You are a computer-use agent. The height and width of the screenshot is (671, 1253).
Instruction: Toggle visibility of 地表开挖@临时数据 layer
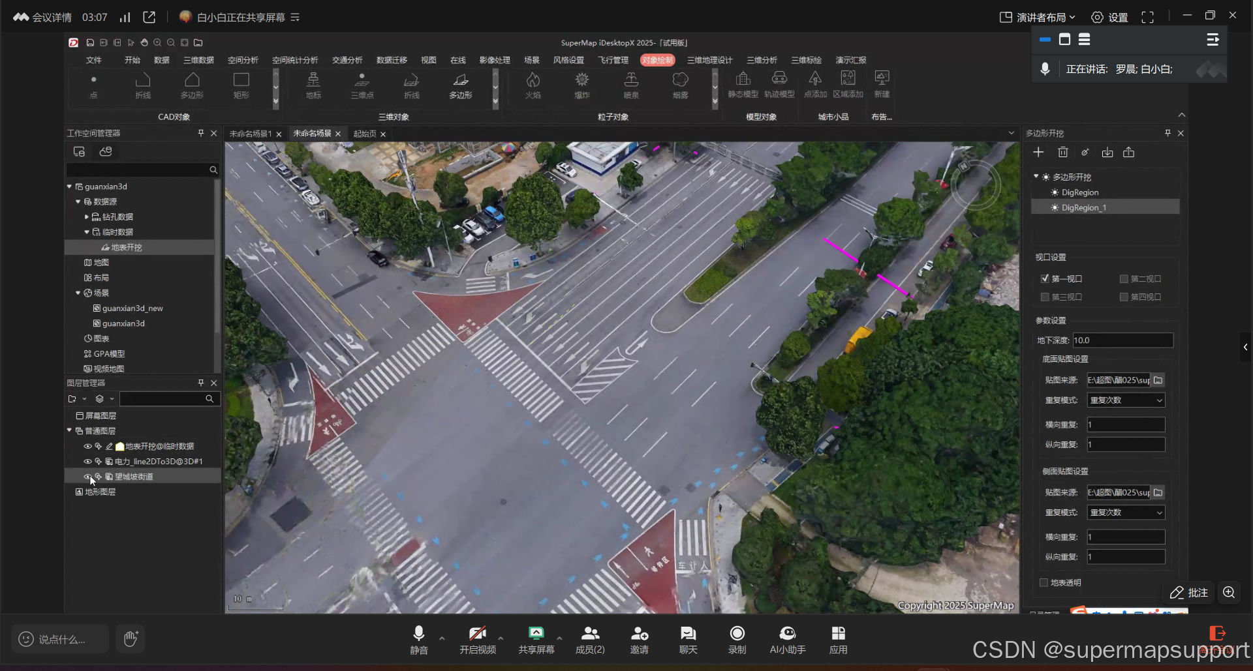pos(87,446)
